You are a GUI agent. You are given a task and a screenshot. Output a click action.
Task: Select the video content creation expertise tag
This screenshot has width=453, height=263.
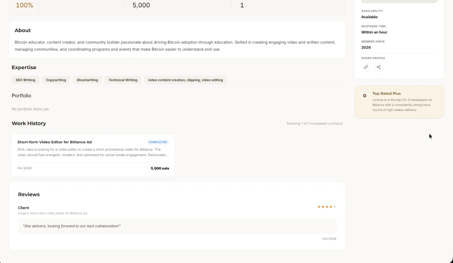(185, 80)
